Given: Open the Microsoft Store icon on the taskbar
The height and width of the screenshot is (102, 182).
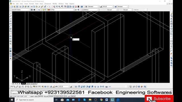Looking at the screenshot, I should tap(62, 100).
